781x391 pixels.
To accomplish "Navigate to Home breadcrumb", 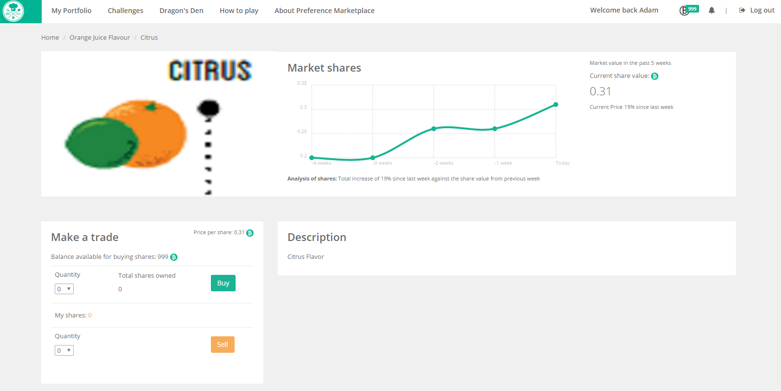I will [50, 38].
